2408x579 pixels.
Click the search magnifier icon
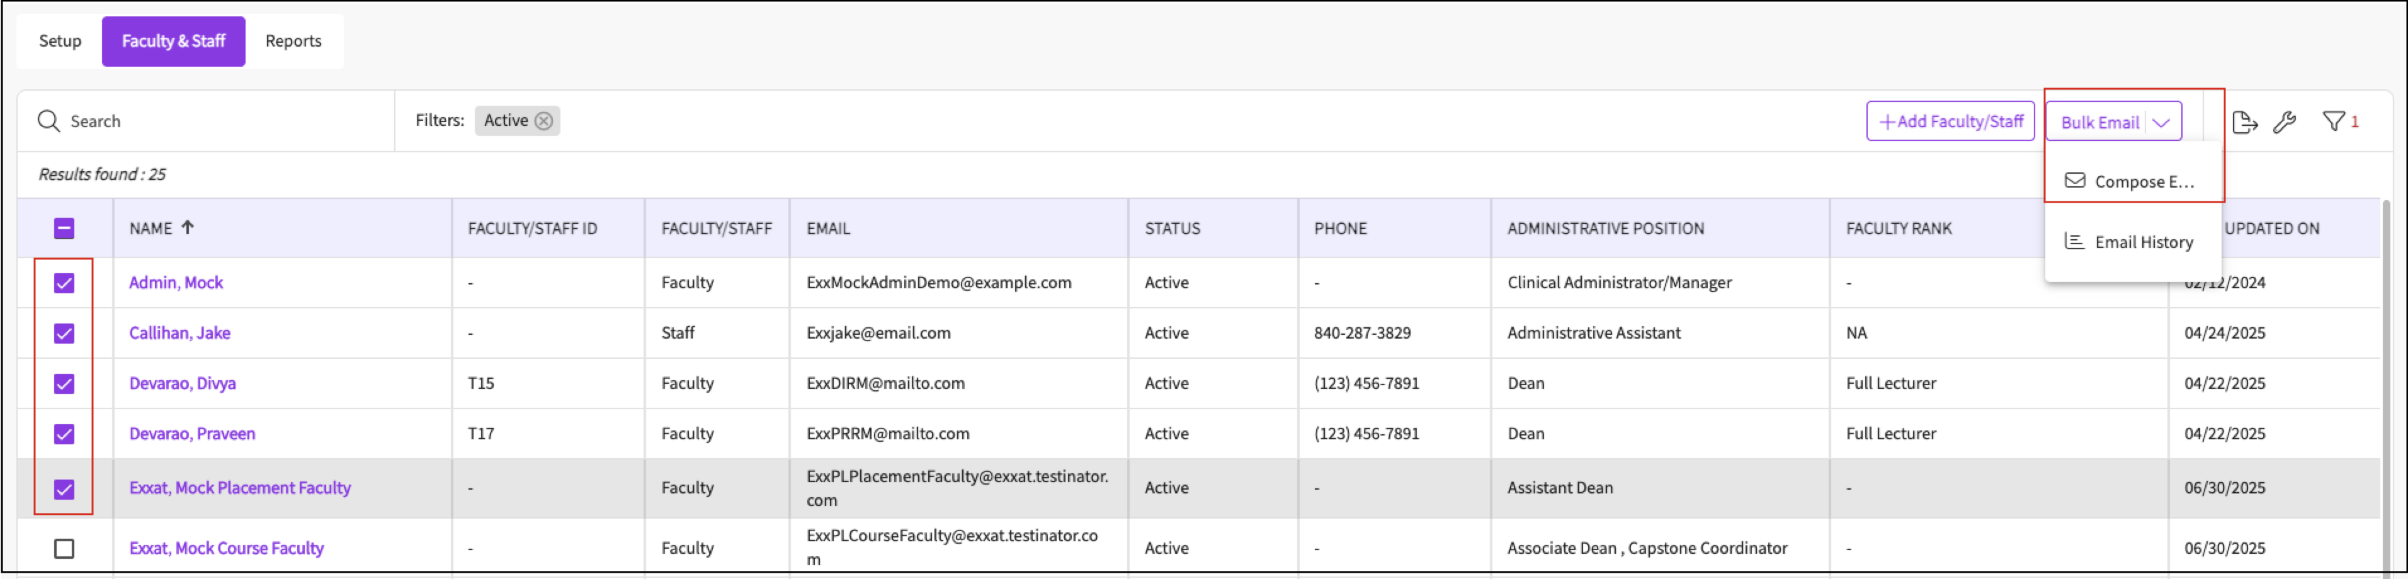pos(48,121)
